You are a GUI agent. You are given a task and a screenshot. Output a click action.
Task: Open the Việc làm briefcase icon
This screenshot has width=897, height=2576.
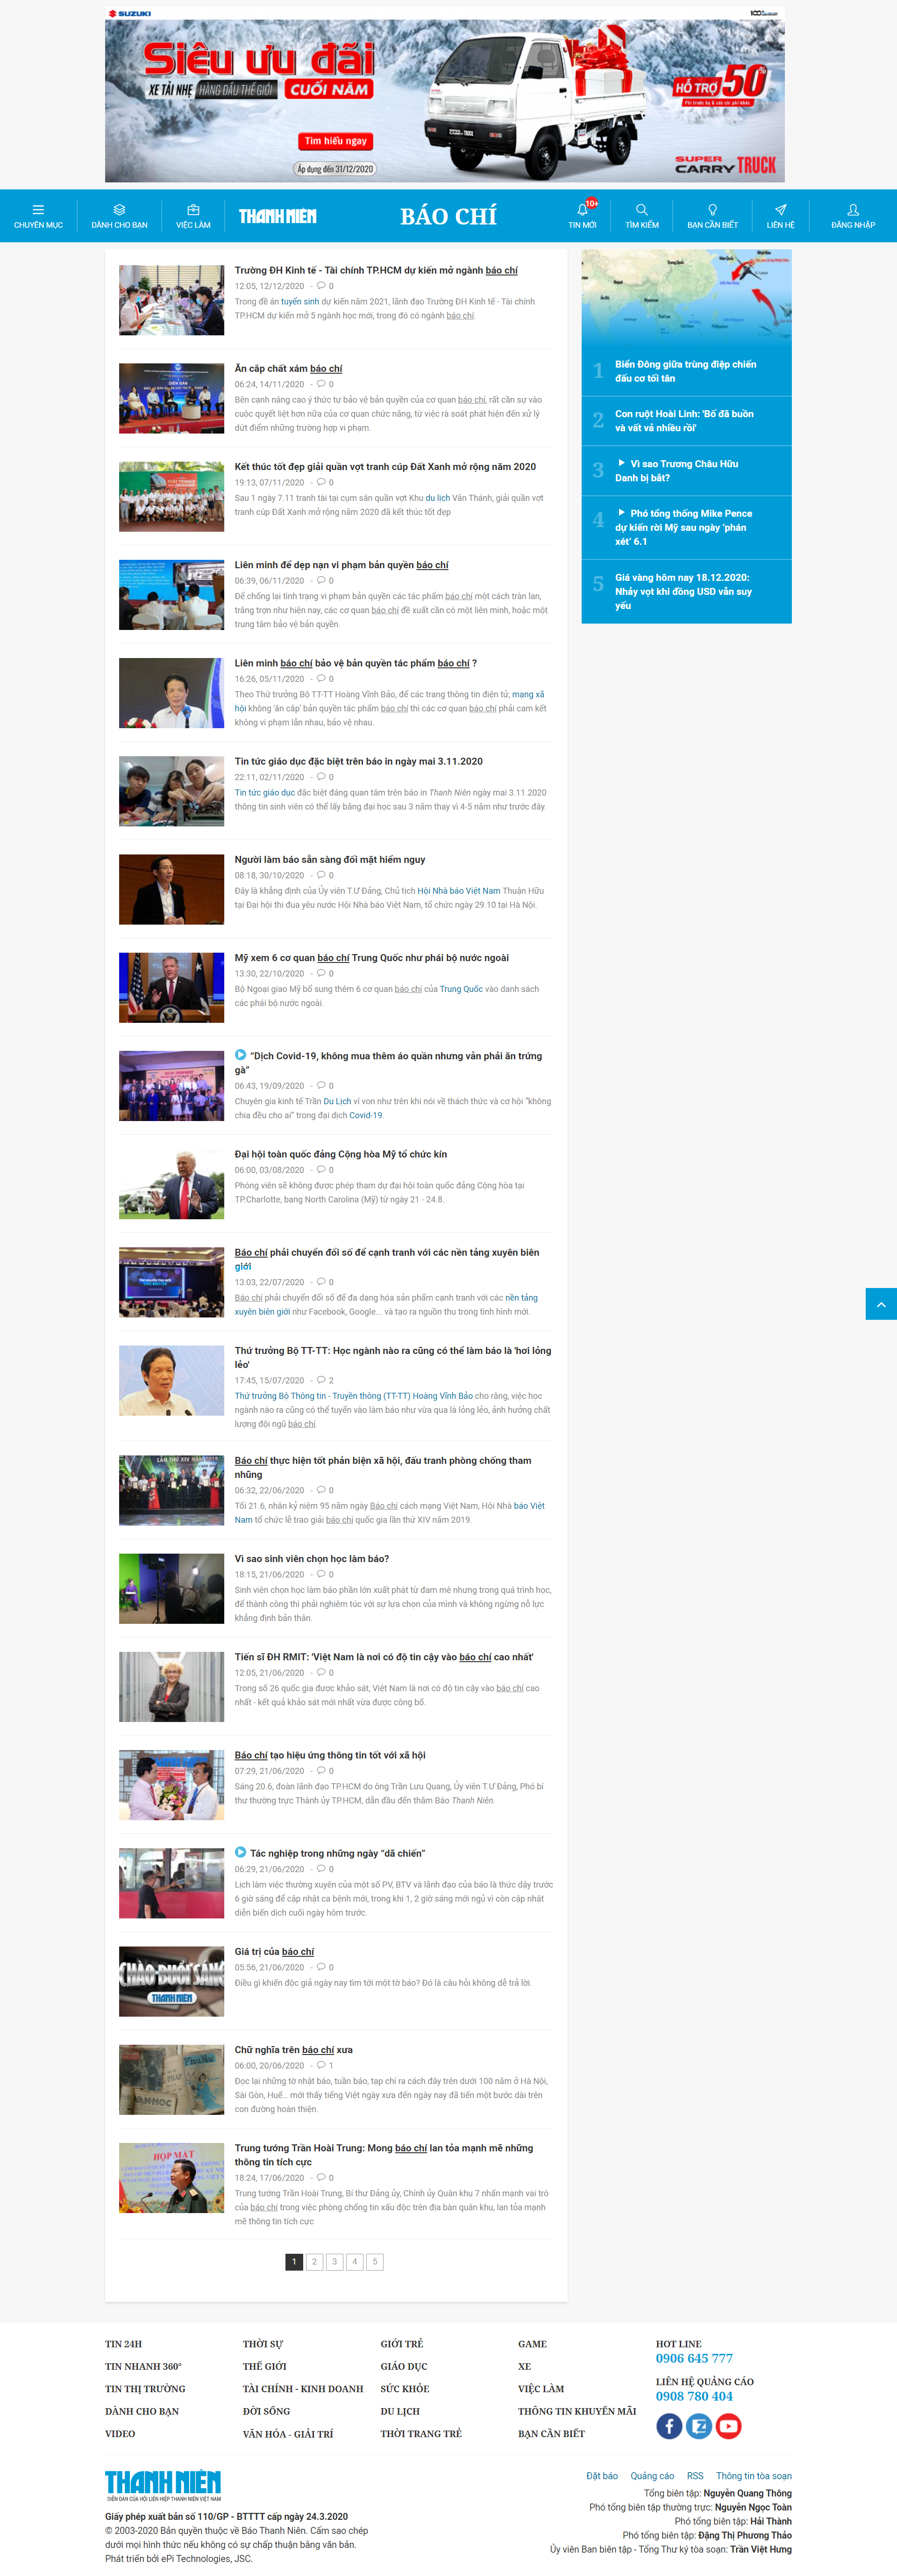tap(193, 210)
